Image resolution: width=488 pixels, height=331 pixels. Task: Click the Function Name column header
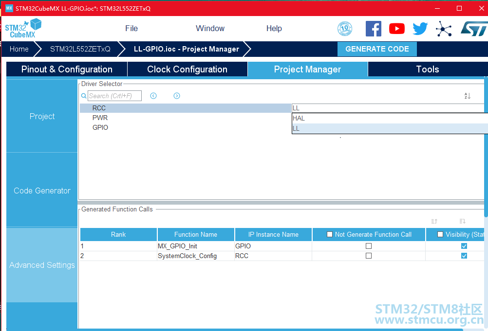196,234
